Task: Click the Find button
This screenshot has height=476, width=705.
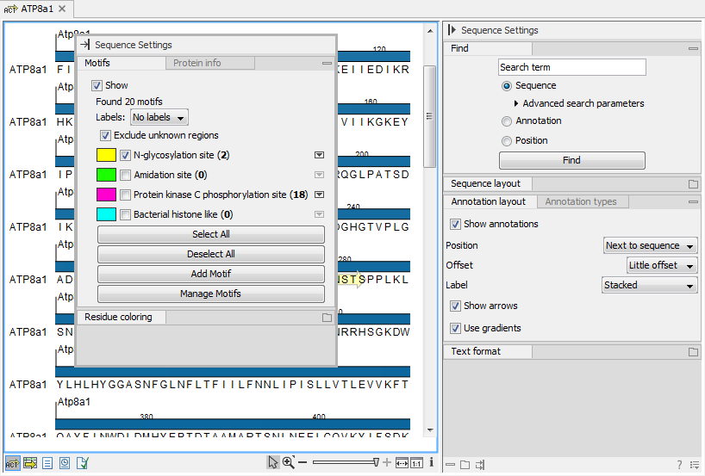Action: pos(572,160)
